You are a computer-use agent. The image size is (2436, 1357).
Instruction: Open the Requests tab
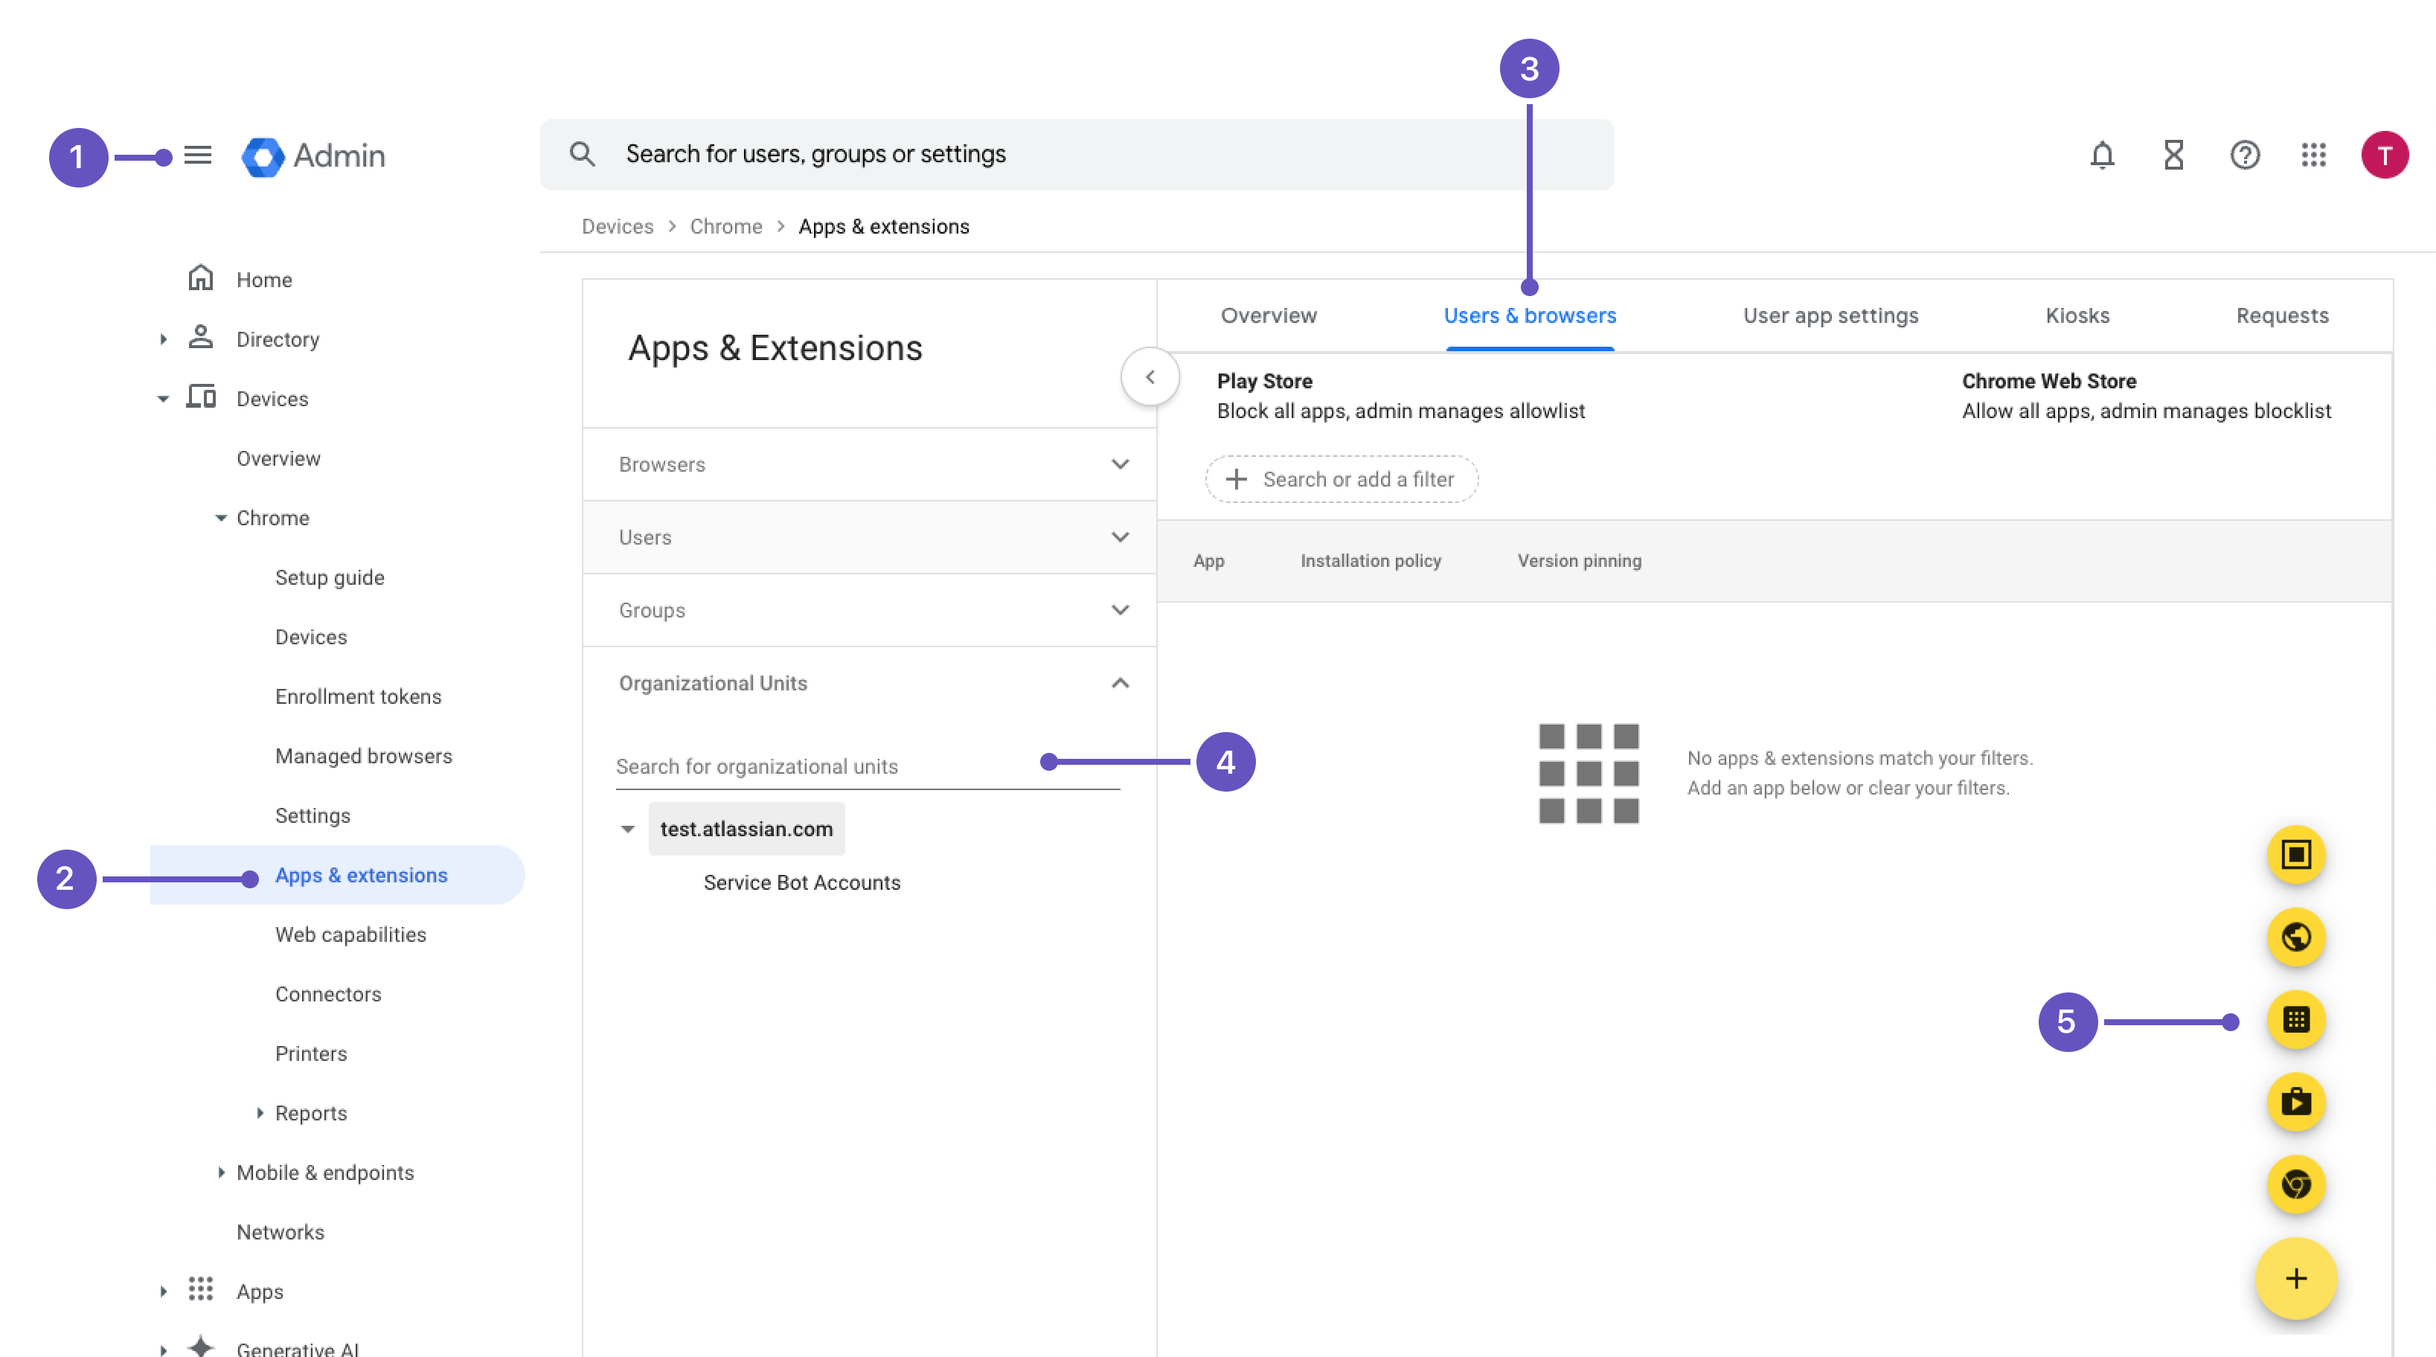pos(2282,316)
